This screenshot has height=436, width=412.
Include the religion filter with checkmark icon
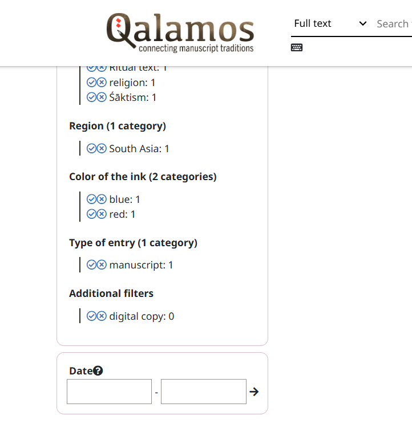[x=91, y=83]
